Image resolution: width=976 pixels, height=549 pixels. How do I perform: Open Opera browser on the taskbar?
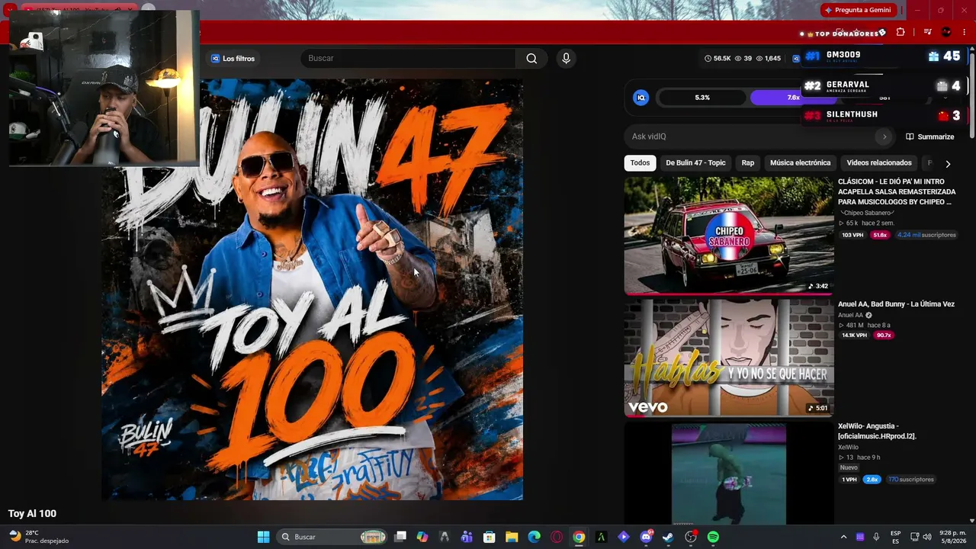(557, 537)
